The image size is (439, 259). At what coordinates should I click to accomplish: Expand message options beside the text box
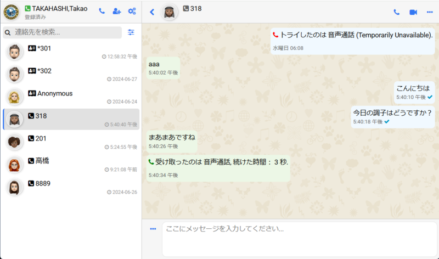click(x=153, y=229)
